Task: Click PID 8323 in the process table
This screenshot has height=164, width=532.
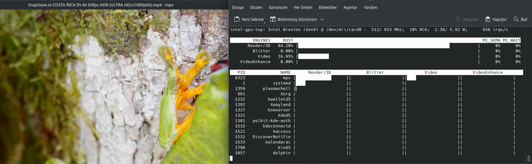Action: 240,78
